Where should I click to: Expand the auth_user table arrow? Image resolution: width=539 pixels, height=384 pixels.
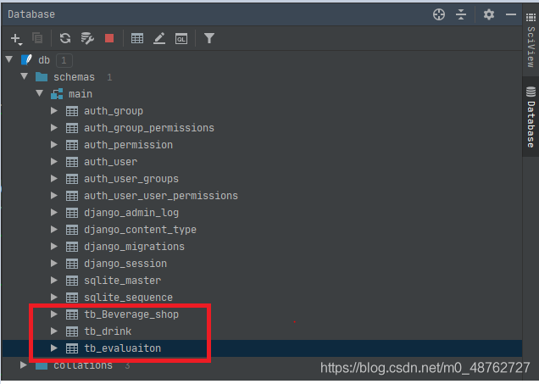coord(54,161)
